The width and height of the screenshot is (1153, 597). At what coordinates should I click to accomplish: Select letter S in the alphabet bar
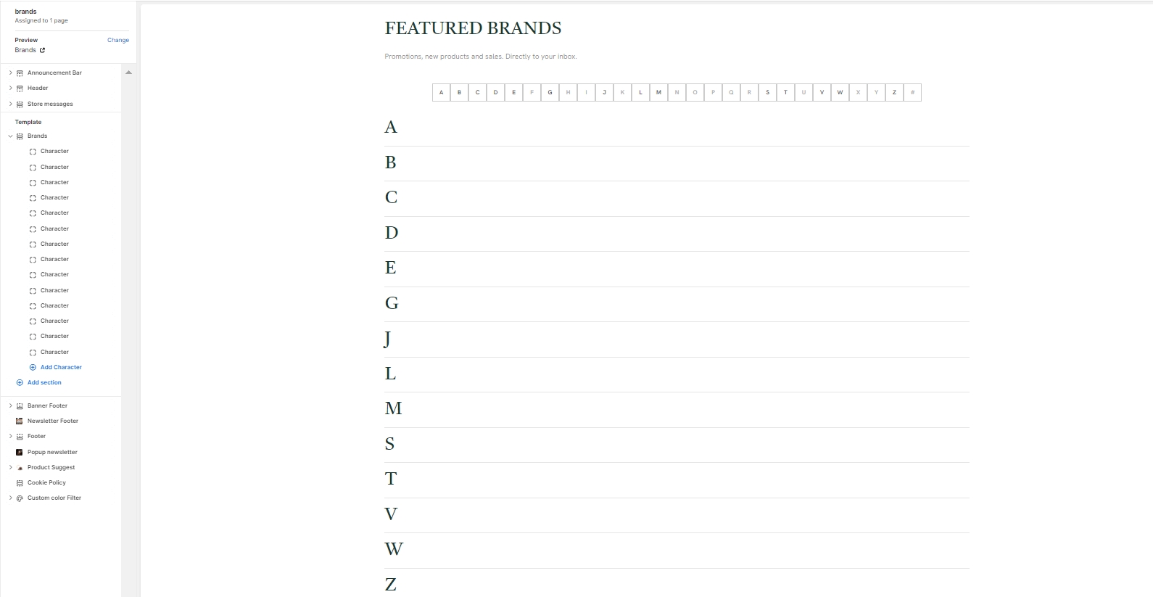click(767, 92)
